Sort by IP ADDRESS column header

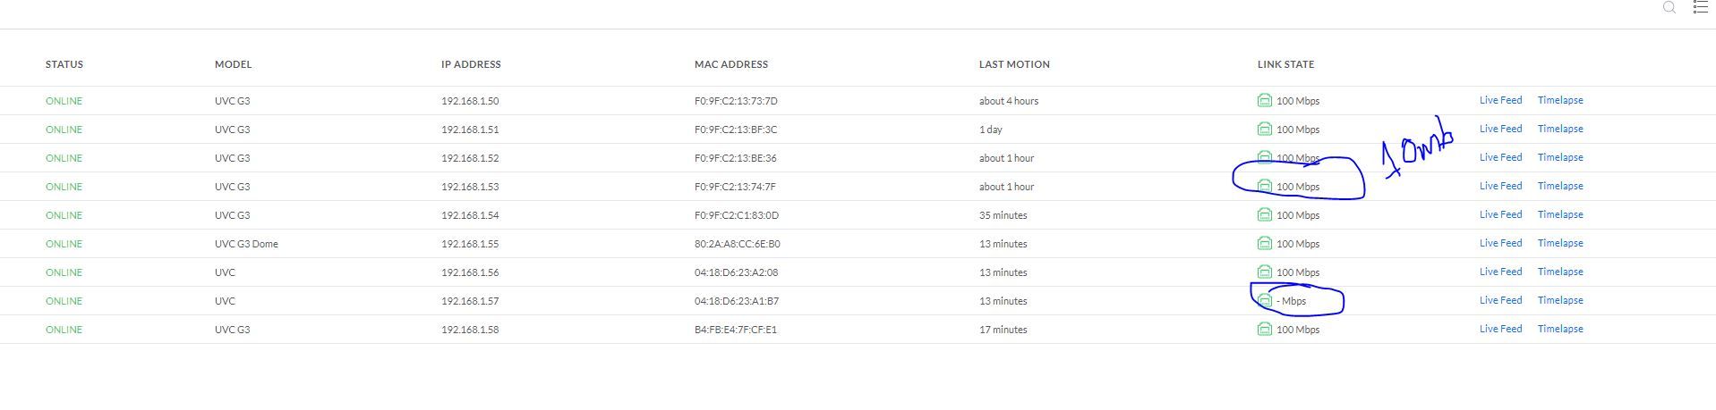(471, 64)
